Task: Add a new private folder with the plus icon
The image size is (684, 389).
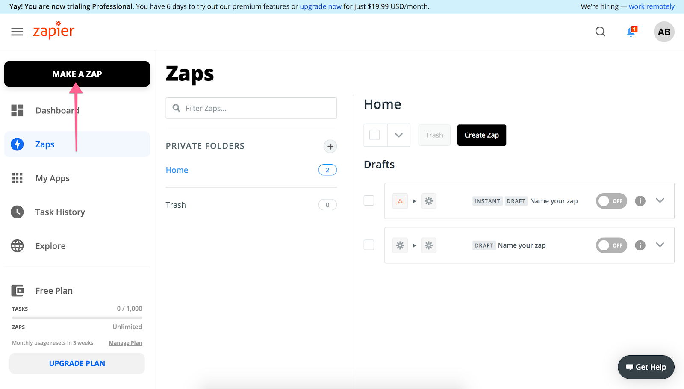Action: click(x=330, y=146)
